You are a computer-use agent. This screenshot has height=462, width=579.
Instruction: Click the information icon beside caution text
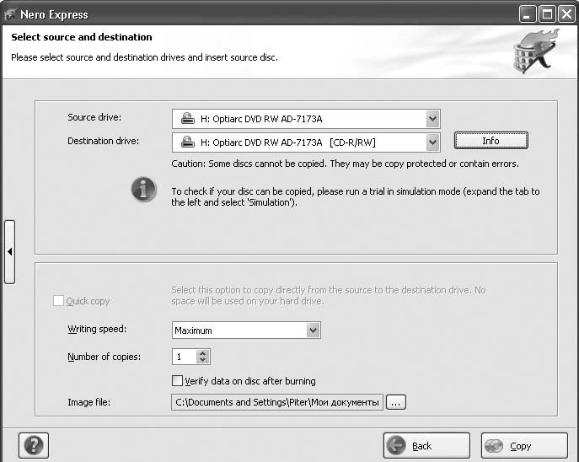tap(144, 190)
